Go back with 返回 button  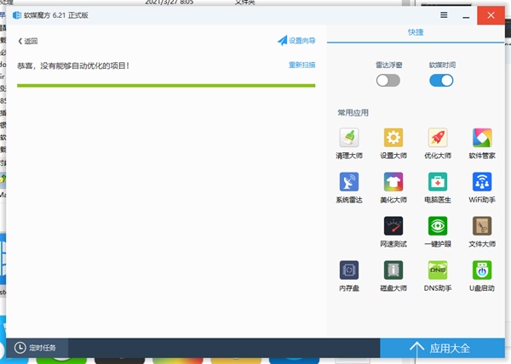pyautogui.click(x=28, y=41)
